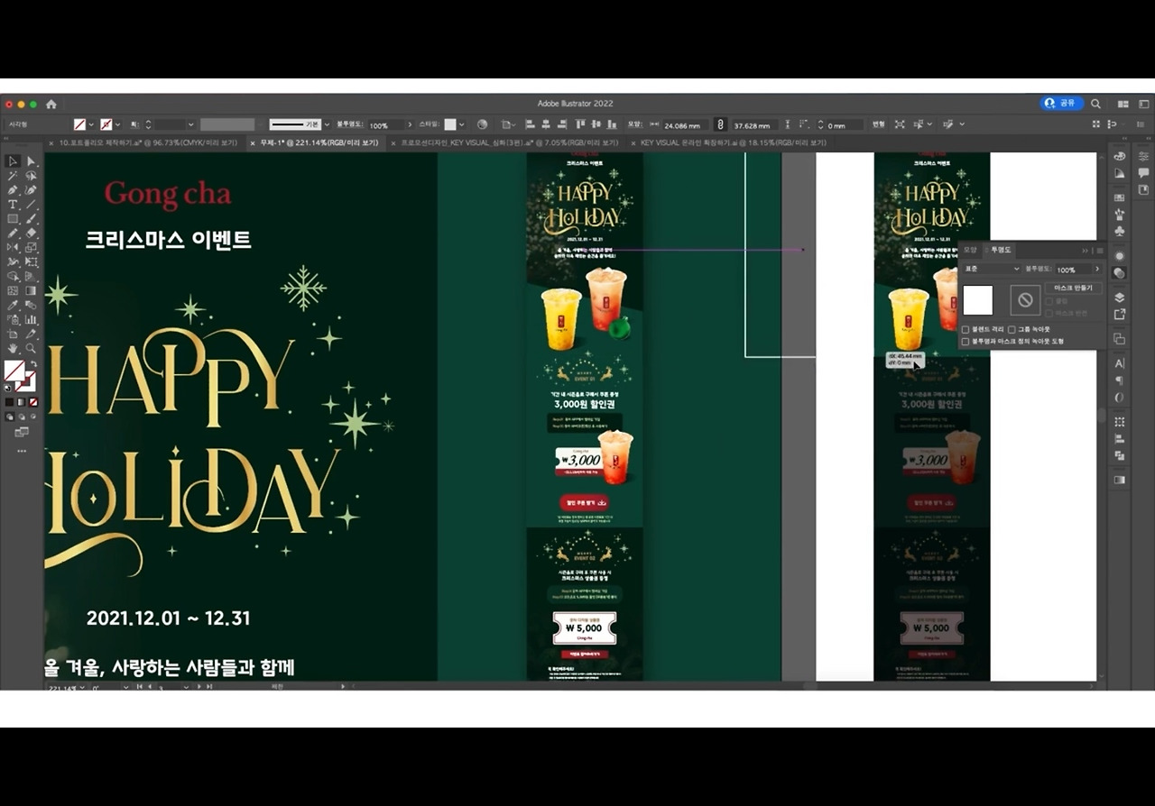The image size is (1155, 806).
Task: Select the Gradient tool
Action: [x=32, y=291]
